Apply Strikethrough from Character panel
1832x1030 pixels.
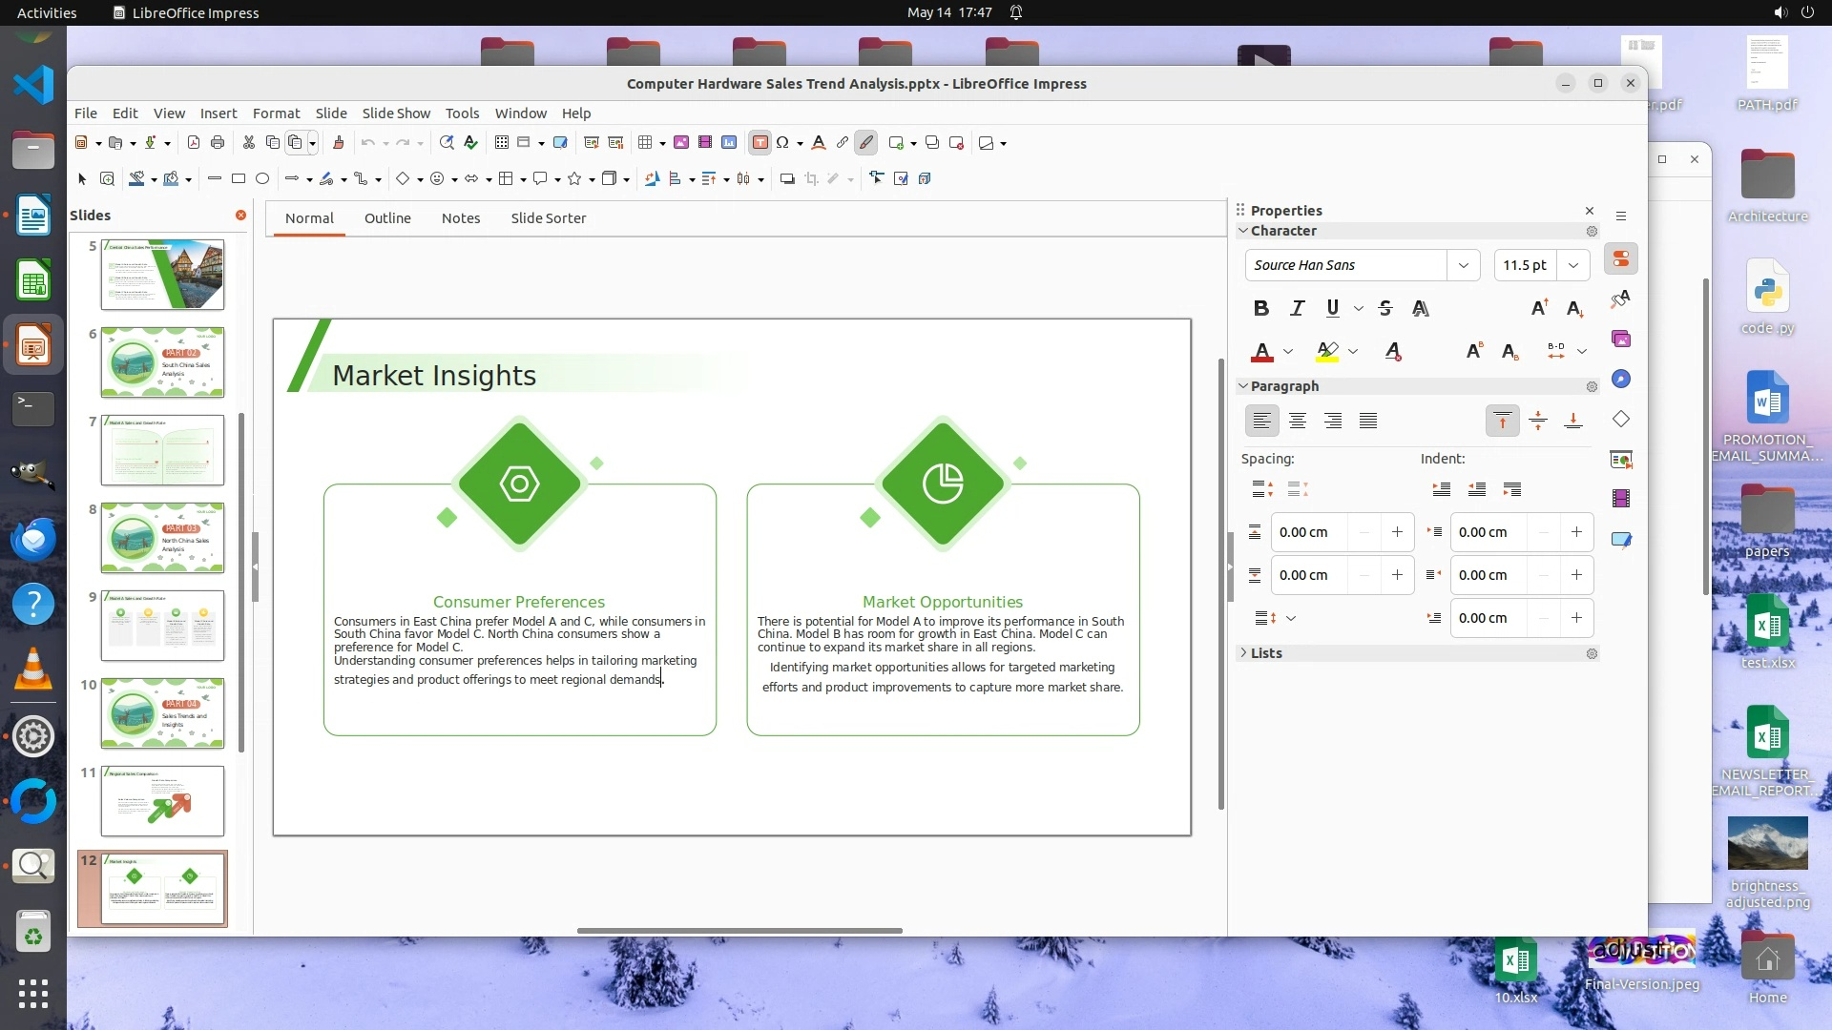[x=1385, y=308]
